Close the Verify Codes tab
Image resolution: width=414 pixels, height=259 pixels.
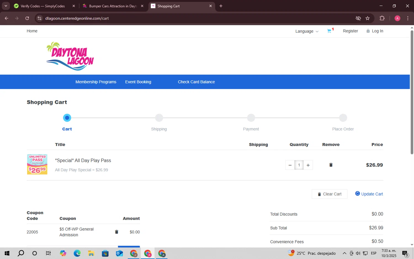pyautogui.click(x=74, y=6)
